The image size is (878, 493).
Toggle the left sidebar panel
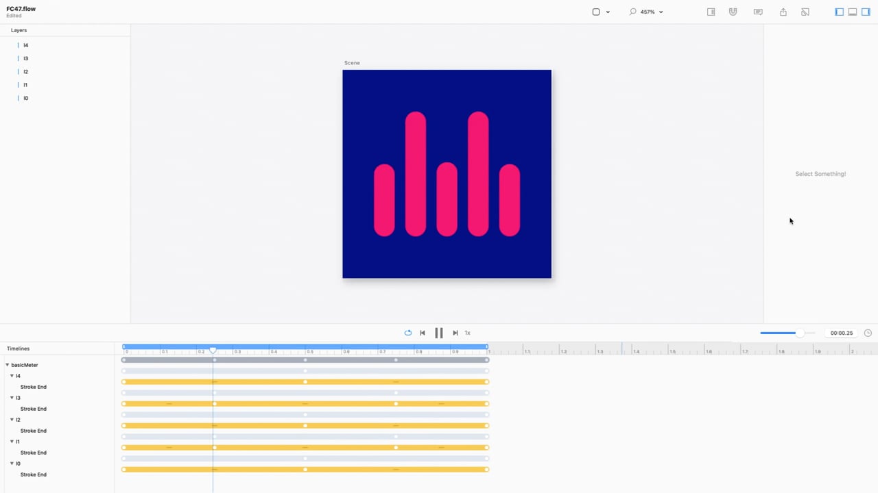(x=839, y=12)
